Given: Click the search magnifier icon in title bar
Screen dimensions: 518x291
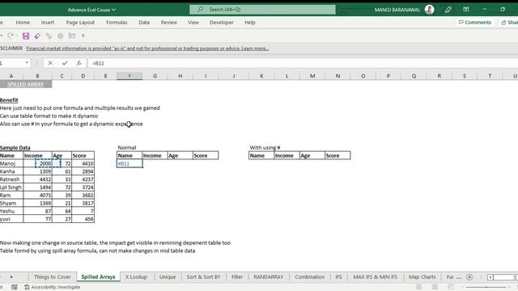Looking at the screenshot, I should pyautogui.click(x=200, y=10).
